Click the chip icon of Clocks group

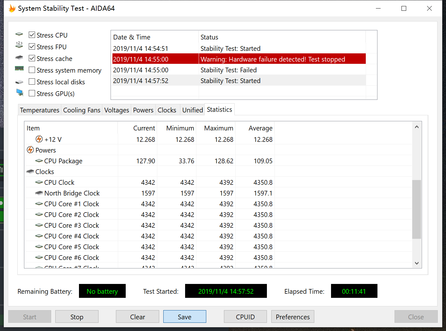[30, 172]
